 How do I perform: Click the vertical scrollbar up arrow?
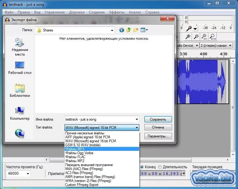[x=233, y=61]
